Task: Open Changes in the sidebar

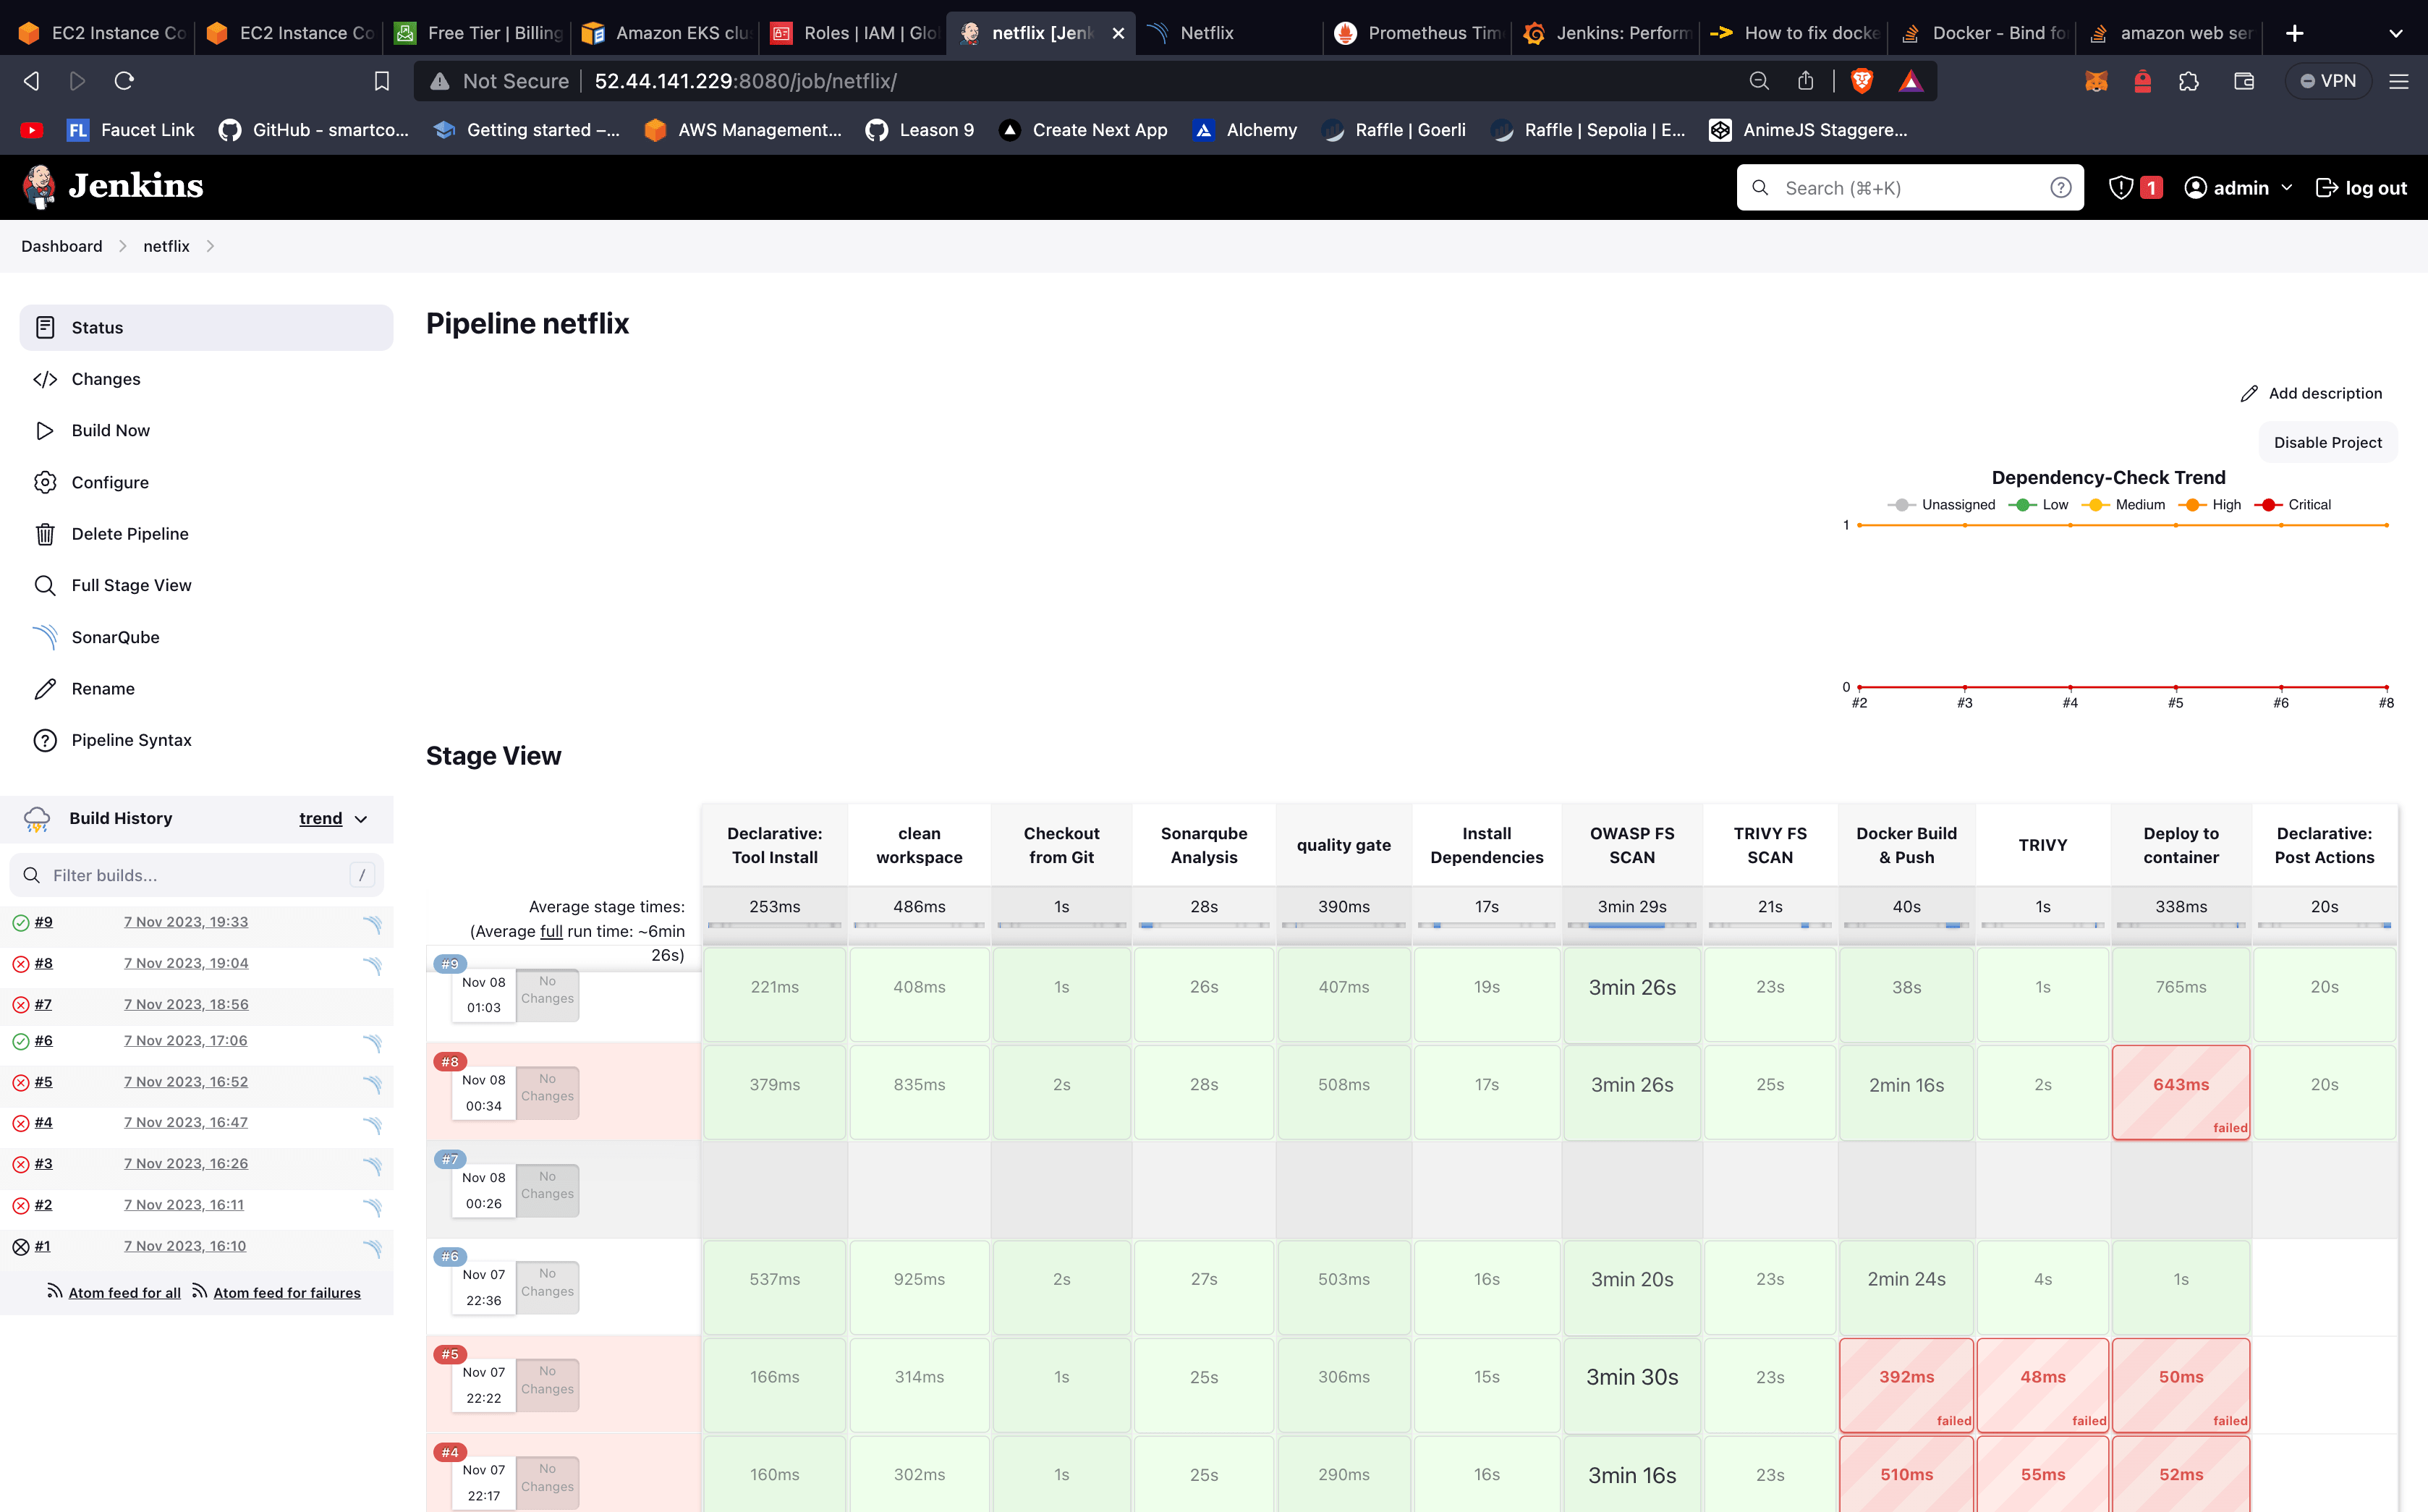Action: (206, 379)
